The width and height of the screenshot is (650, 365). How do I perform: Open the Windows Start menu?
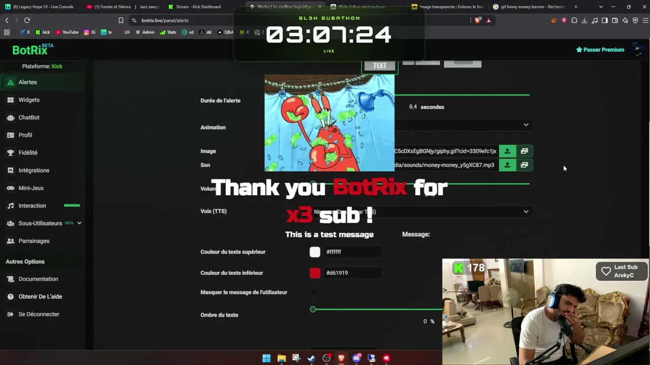pos(267,358)
